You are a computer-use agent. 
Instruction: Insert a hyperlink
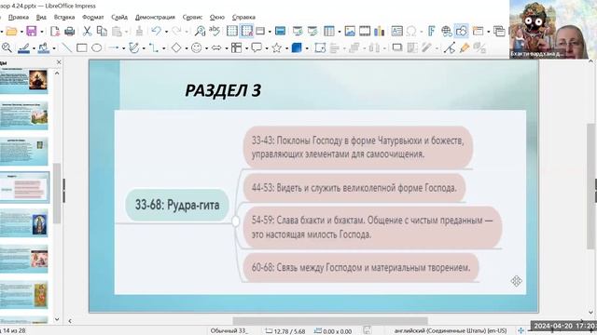446,31
